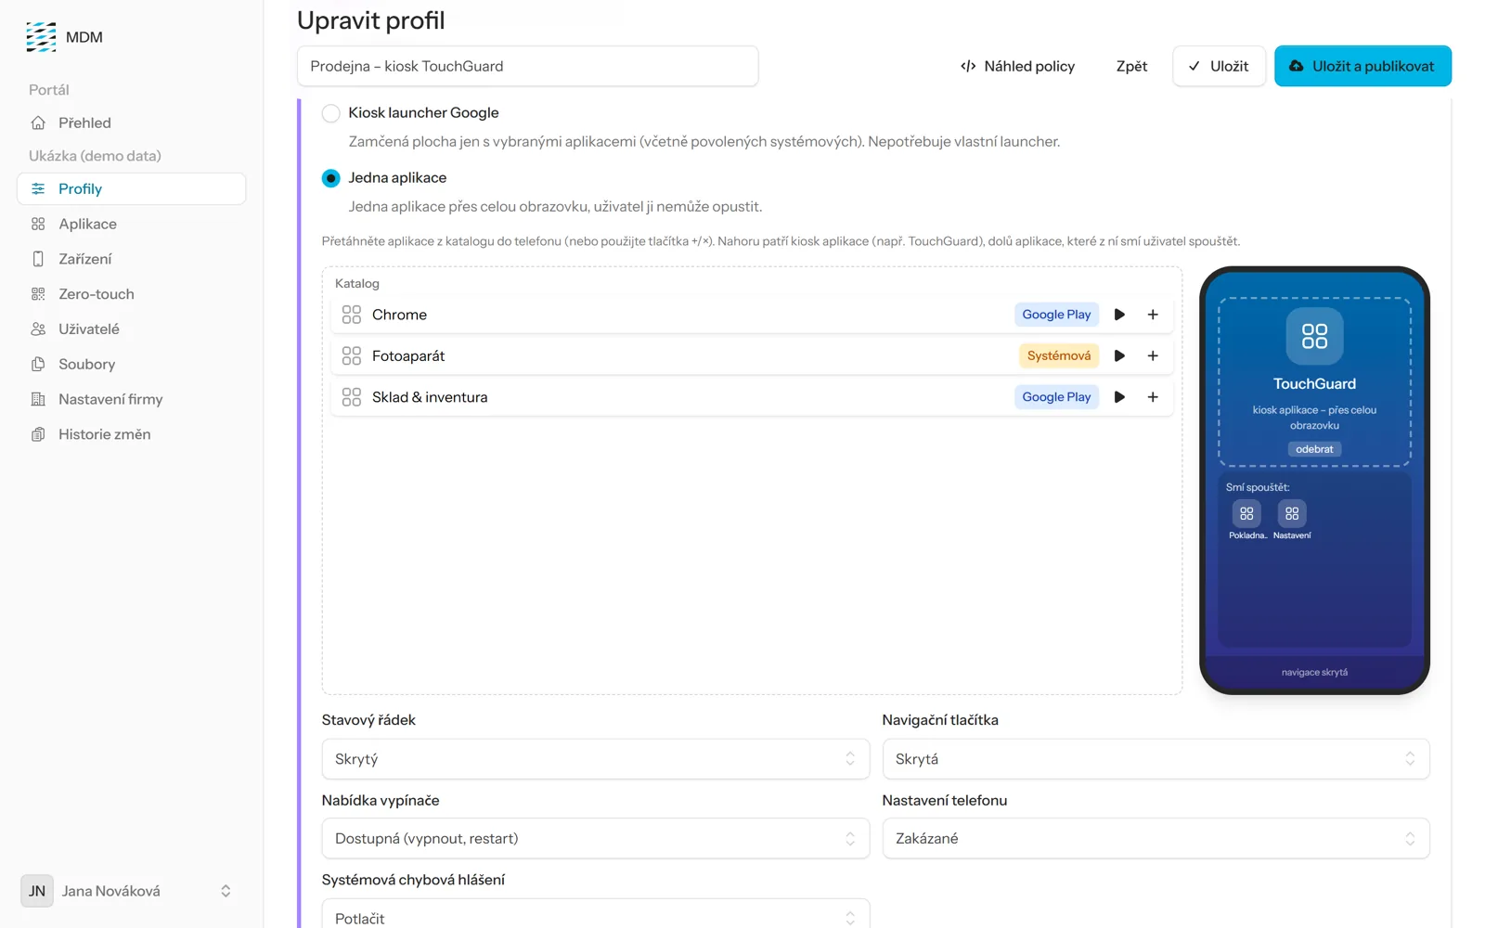Click play arrow for Sklad & inventura
The height and width of the screenshot is (928, 1485).
(1119, 397)
